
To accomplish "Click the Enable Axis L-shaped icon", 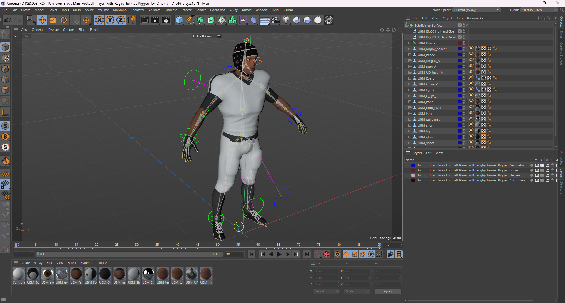I will [5, 112].
